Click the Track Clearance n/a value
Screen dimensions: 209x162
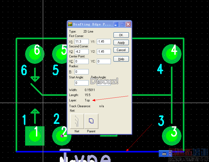101,106
